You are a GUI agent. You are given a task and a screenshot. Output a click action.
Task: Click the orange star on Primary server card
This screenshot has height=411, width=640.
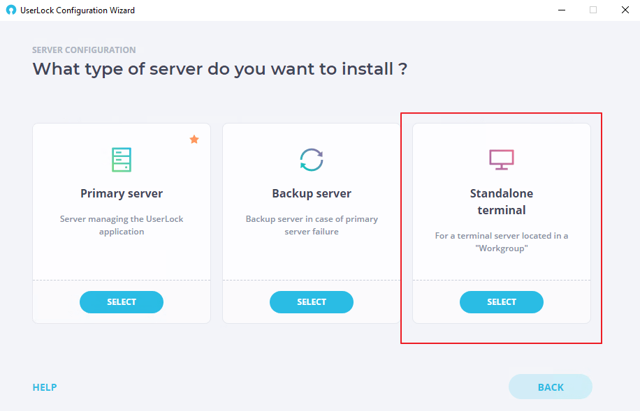point(194,140)
